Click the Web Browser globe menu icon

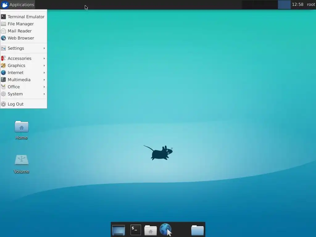coord(3,38)
